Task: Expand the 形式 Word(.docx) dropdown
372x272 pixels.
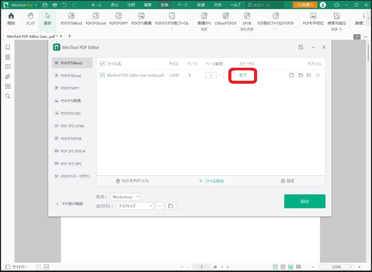Action: (125, 197)
